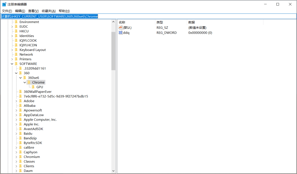Screen dimensions: 297x174
Task: Collapse the 360se6 key
Action: pos(21,78)
